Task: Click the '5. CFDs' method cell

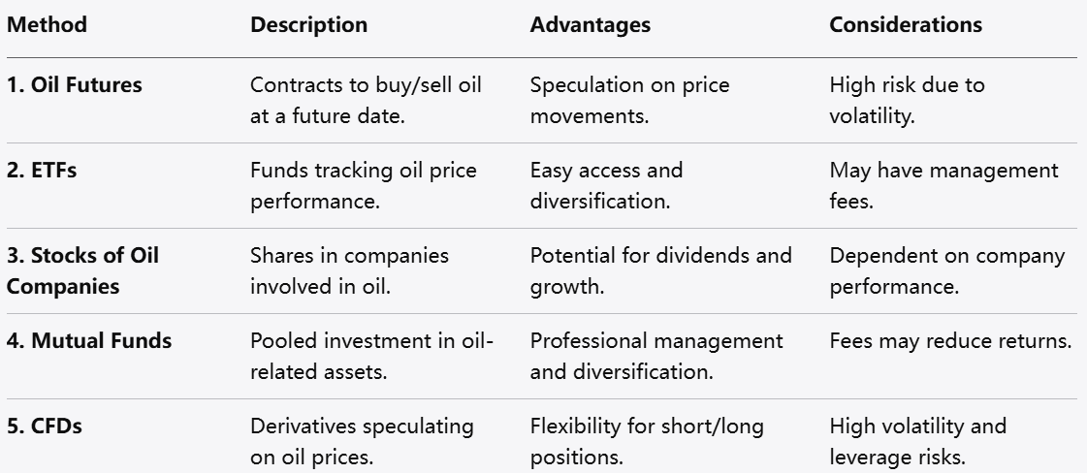Action: coord(44,427)
